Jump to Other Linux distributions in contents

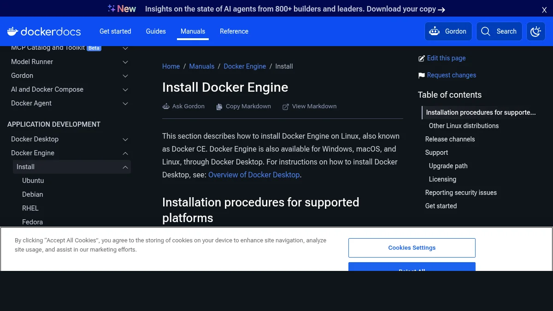(464, 126)
